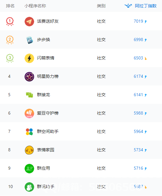Screen dimensions: 162x196
Task: Click the rank 1 red medal badge
Action: 10,21
